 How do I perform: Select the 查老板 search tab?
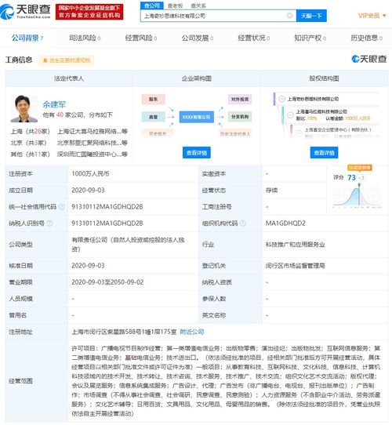click(x=175, y=5)
